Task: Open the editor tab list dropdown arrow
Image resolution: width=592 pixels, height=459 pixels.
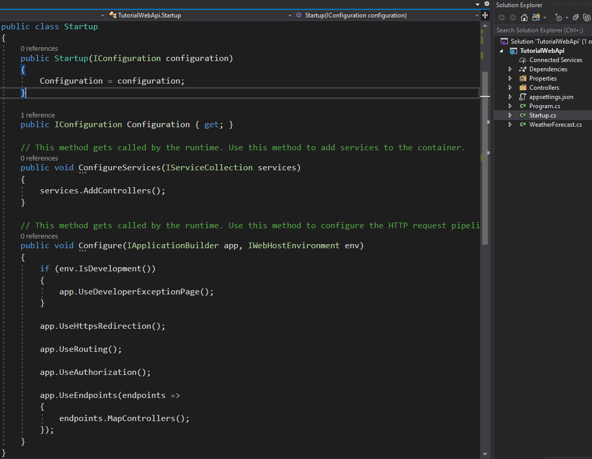Action: click(x=478, y=4)
